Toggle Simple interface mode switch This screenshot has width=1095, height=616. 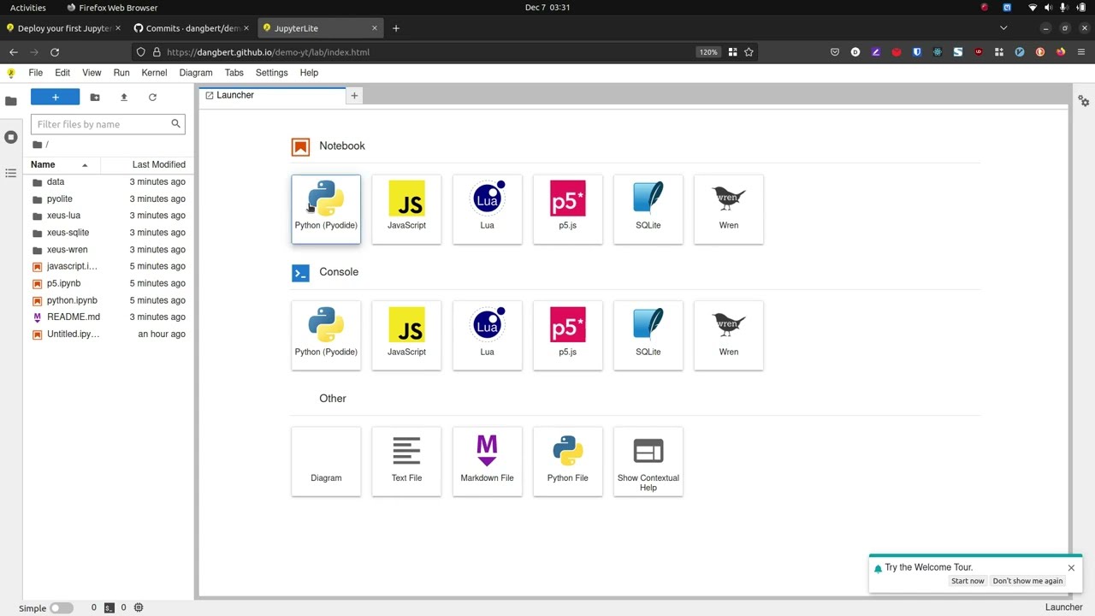coord(61,607)
